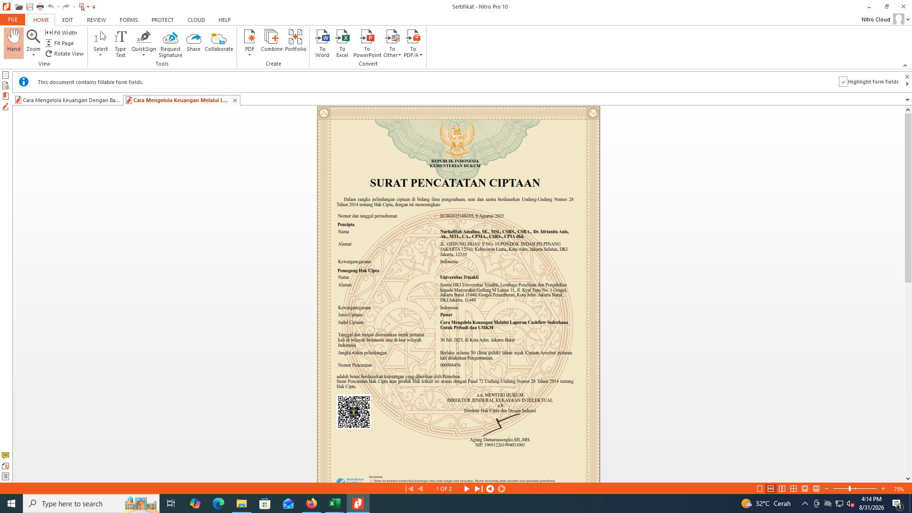The width and height of the screenshot is (912, 513).
Task: Click the zoom out minus button
Action: tap(827, 489)
